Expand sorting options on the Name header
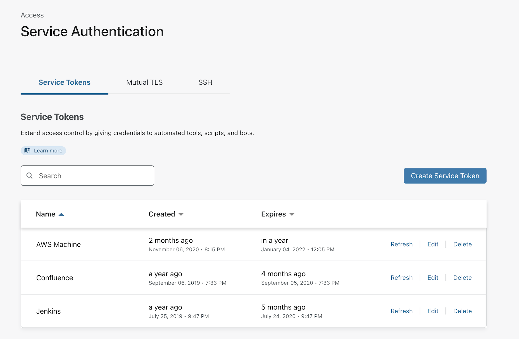Screen dimensions: 519x339 pyautogui.click(x=61, y=214)
